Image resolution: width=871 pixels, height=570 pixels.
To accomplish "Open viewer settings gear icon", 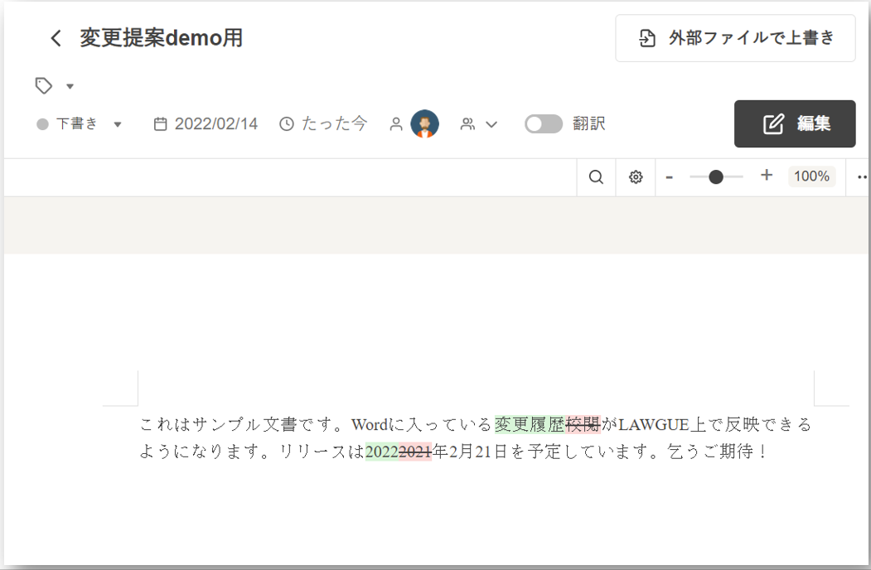I will coord(636,177).
